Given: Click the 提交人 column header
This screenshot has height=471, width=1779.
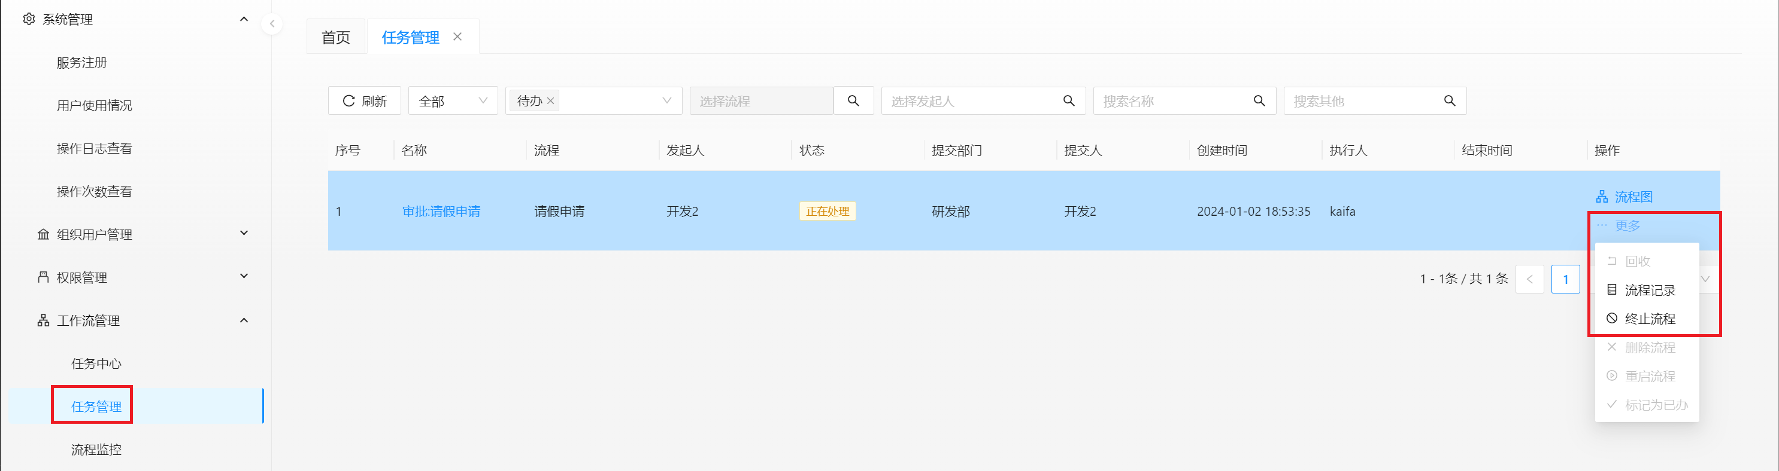Looking at the screenshot, I should [x=1083, y=151].
